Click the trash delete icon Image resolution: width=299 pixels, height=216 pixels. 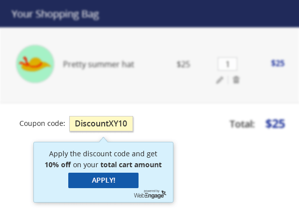pyautogui.click(x=236, y=80)
